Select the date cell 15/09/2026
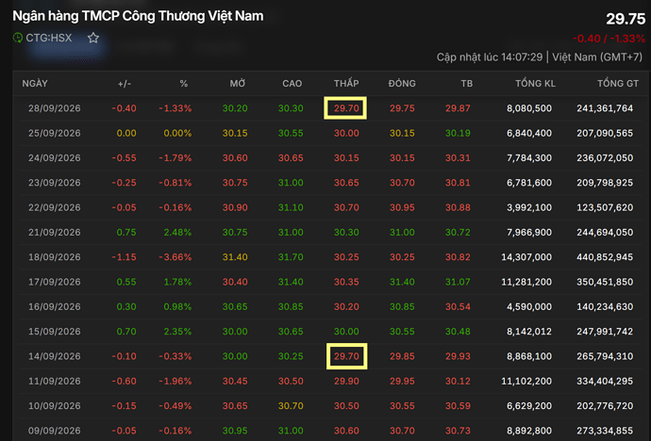This screenshot has height=441, width=651. pyautogui.click(x=55, y=332)
